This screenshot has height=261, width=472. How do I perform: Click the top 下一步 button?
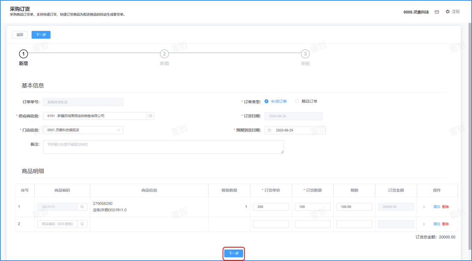click(x=41, y=35)
